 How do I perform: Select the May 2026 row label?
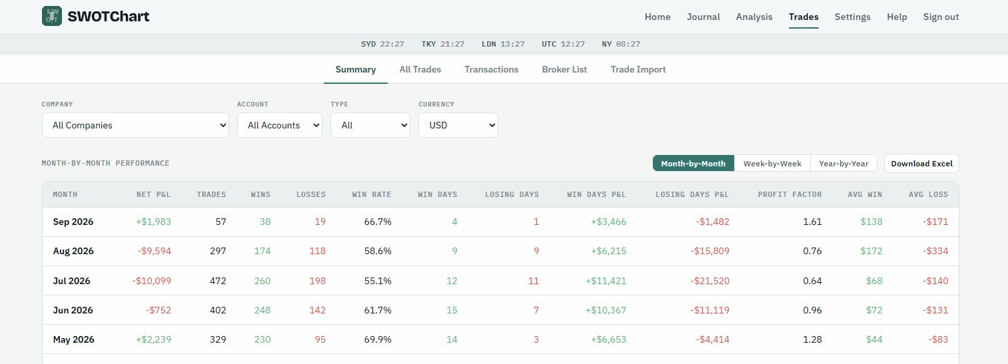(x=74, y=339)
